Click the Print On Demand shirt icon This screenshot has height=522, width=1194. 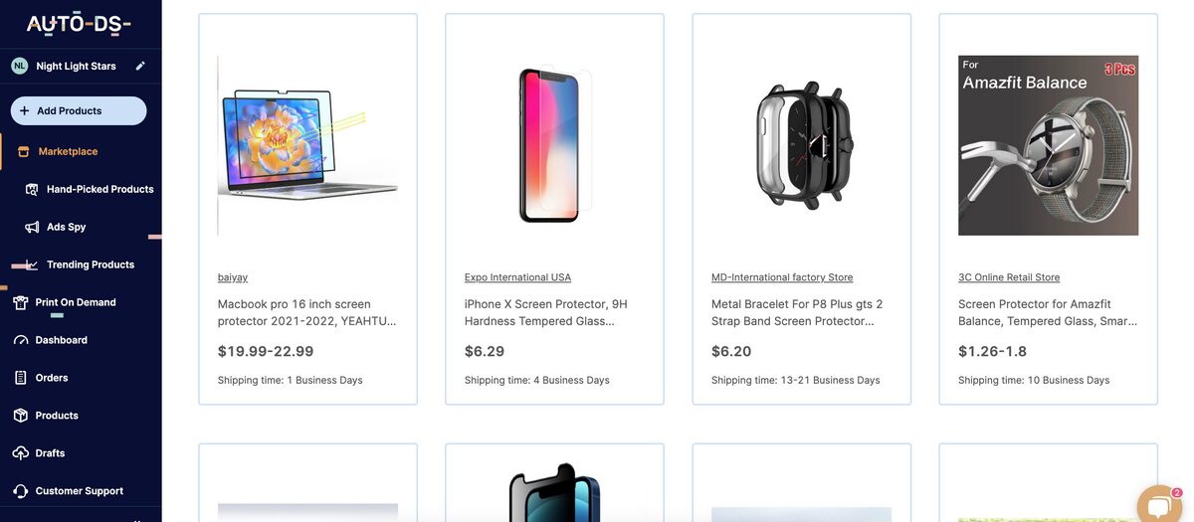click(21, 302)
